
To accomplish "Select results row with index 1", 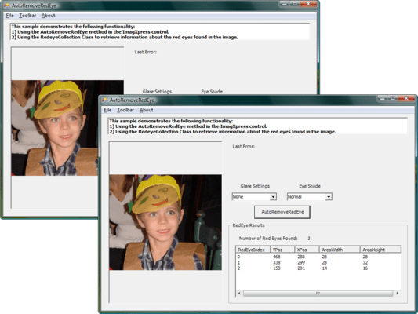I will [318, 262].
